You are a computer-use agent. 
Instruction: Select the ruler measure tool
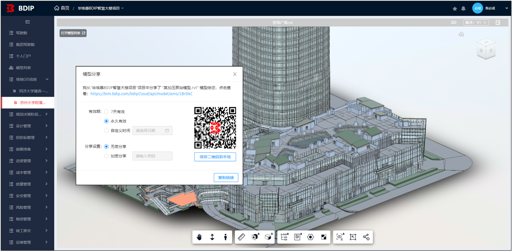242,237
